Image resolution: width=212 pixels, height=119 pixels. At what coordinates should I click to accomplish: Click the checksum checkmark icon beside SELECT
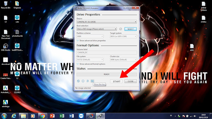coord(121,29)
